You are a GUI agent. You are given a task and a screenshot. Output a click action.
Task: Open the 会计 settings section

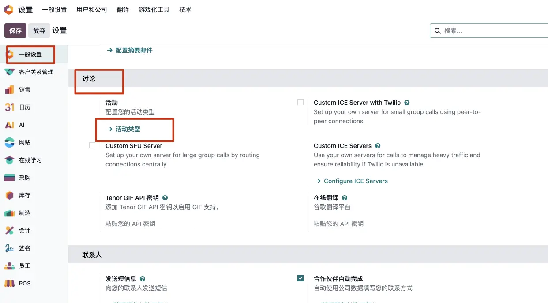[x=24, y=230]
